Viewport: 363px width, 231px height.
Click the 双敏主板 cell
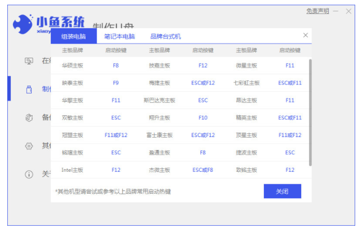click(73, 118)
